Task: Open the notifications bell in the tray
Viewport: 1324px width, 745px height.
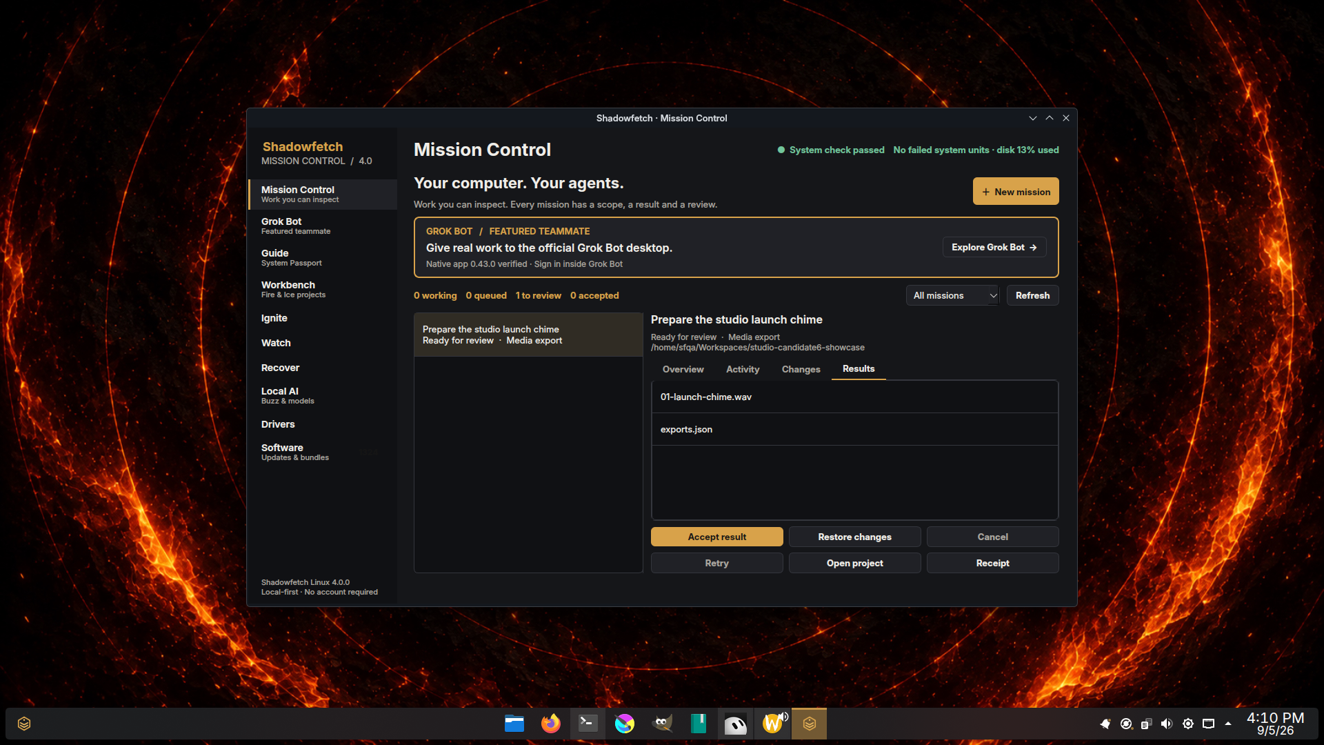Action: (1105, 724)
